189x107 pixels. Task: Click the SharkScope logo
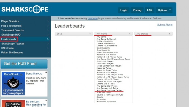pyautogui.click(x=25, y=9)
